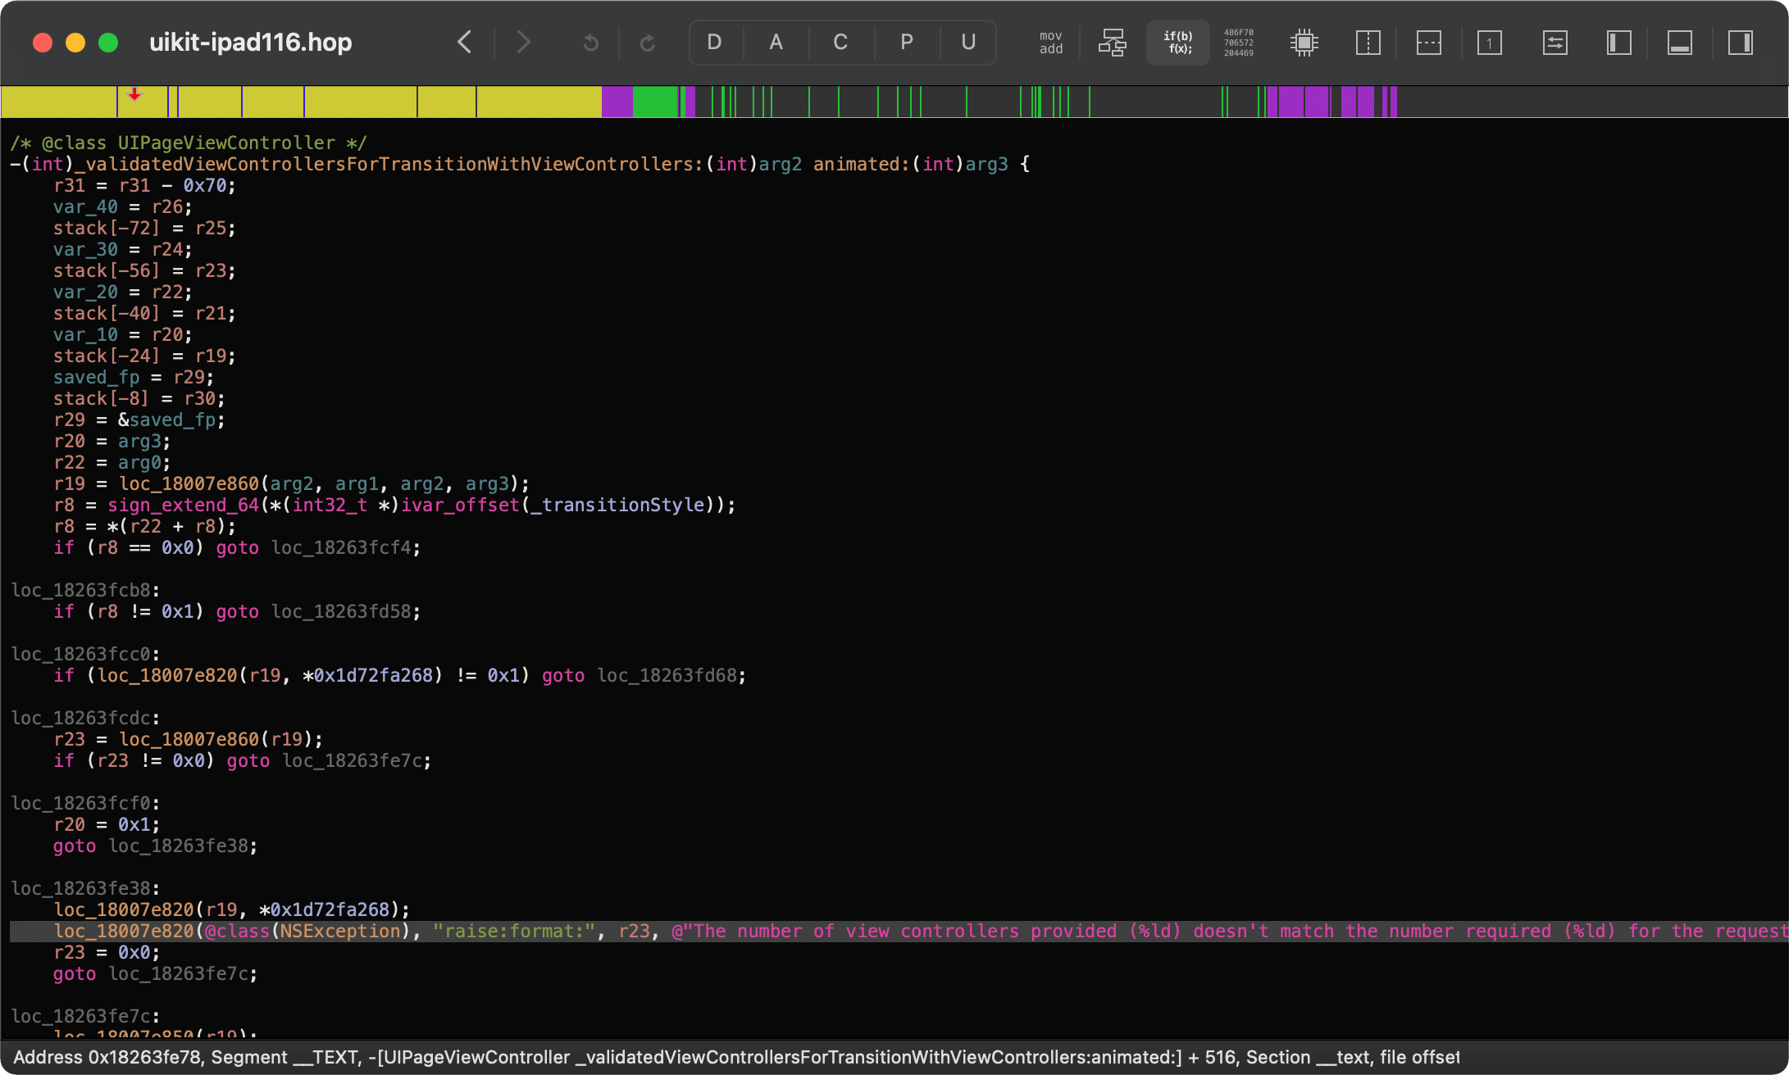Select the D disassembly mode tab
The image size is (1789, 1075).
point(714,43)
